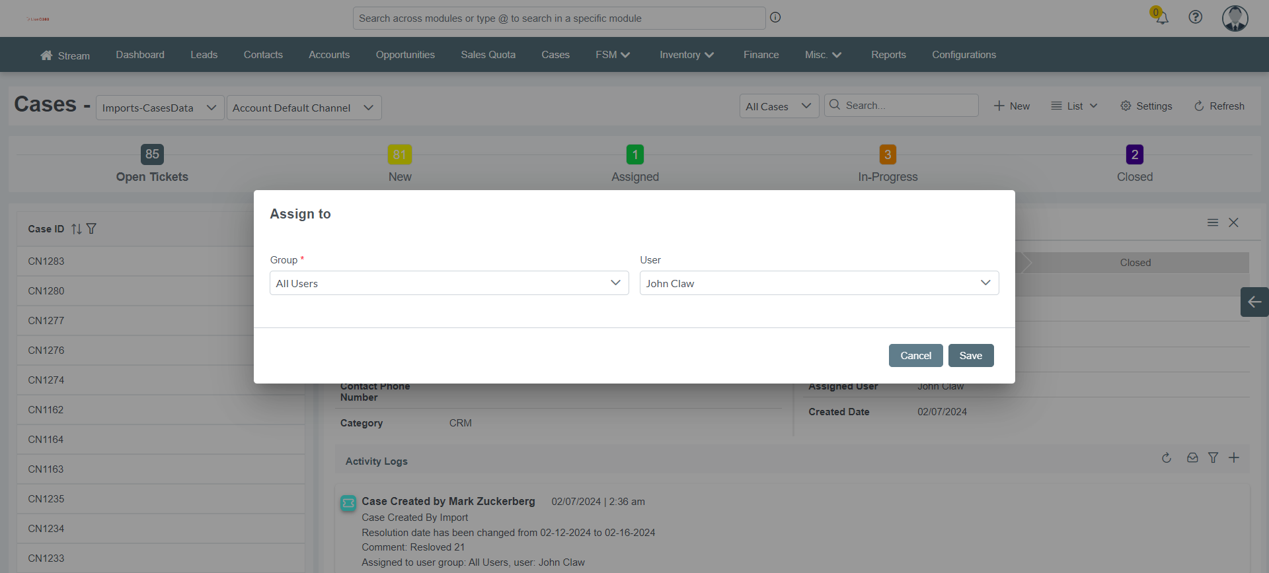Open the All Cases filter dropdown
The image size is (1269, 573).
pos(779,106)
